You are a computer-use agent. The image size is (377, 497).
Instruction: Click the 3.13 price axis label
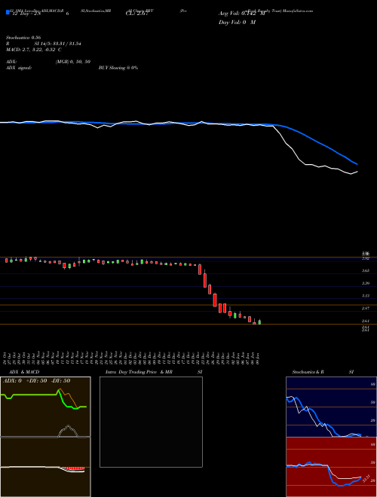366,296
